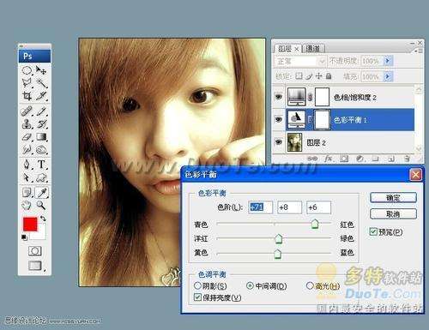Click the 确定 button
This screenshot has width=429, height=330.
pyautogui.click(x=393, y=198)
